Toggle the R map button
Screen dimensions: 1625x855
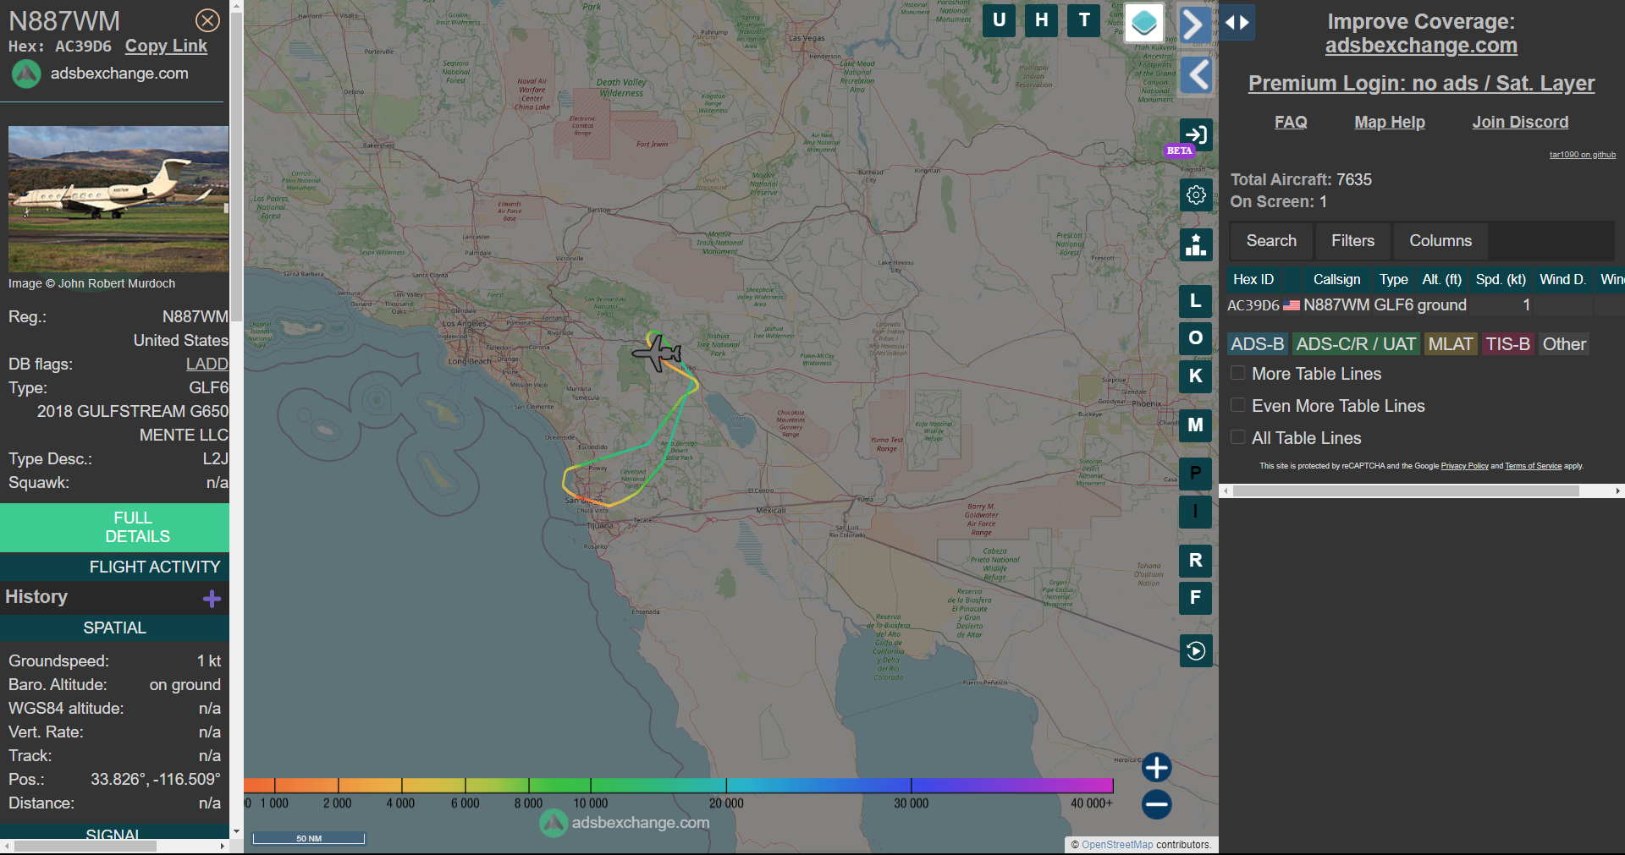(1195, 561)
